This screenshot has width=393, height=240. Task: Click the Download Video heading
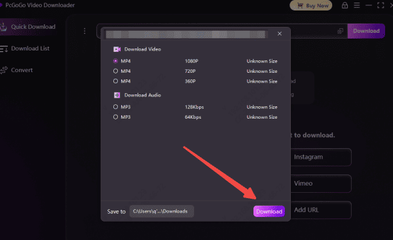tap(143, 49)
